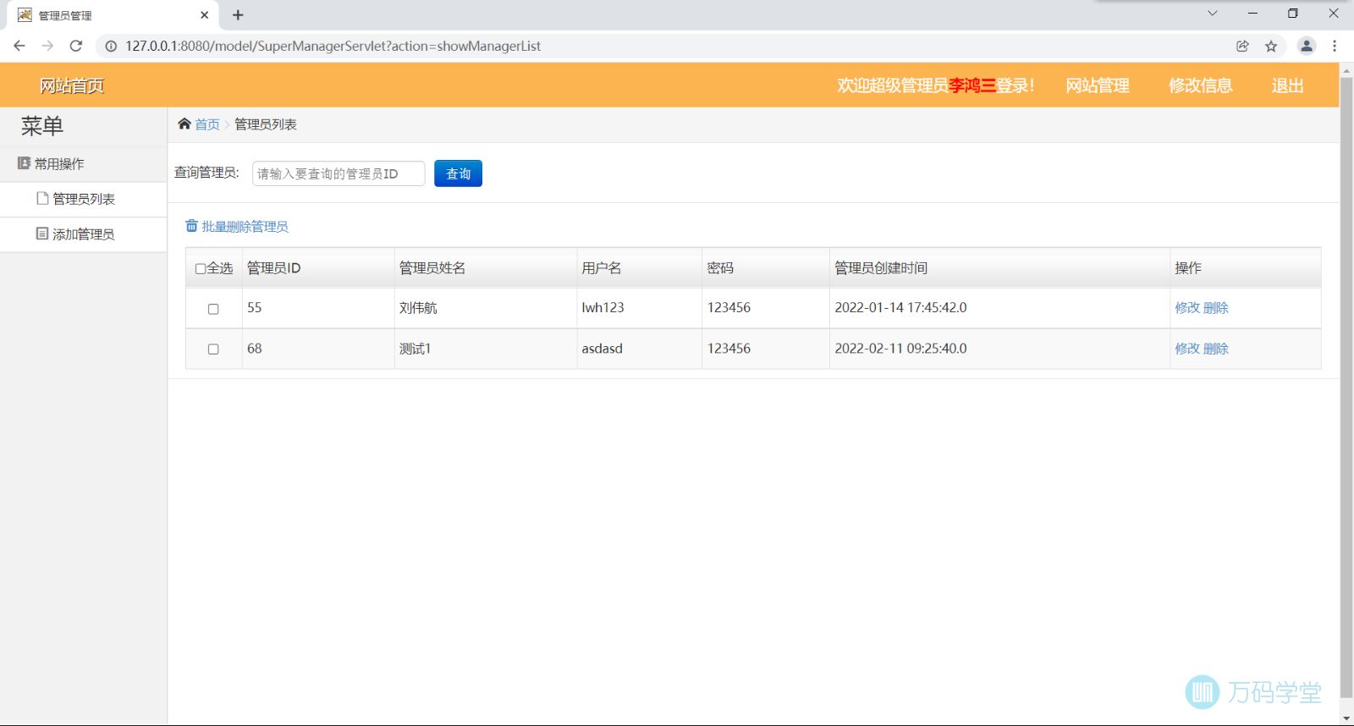1354x726 pixels.
Task: Click 修改 for manager 刘伟航
Action: [1187, 308]
